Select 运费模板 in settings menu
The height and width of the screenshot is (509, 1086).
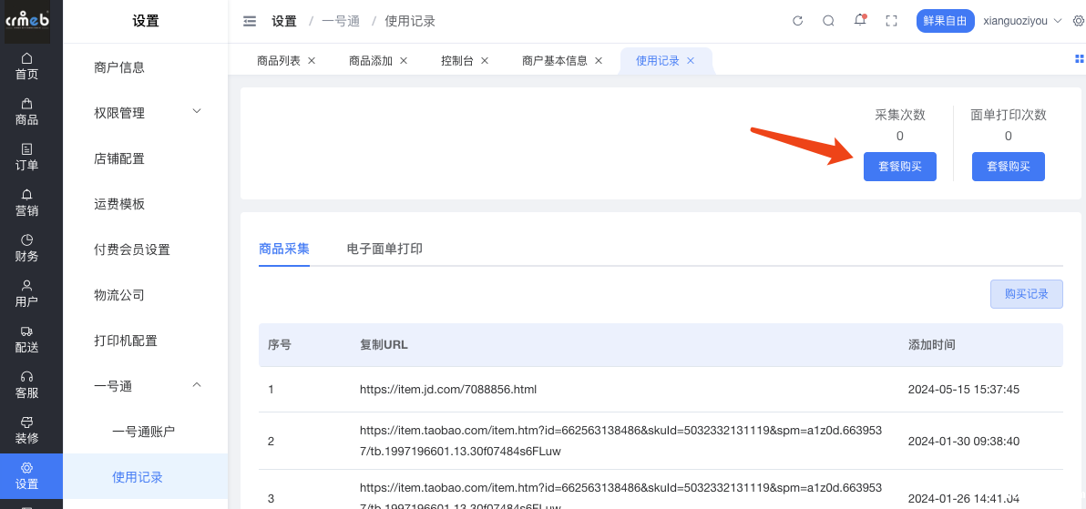[x=119, y=204]
